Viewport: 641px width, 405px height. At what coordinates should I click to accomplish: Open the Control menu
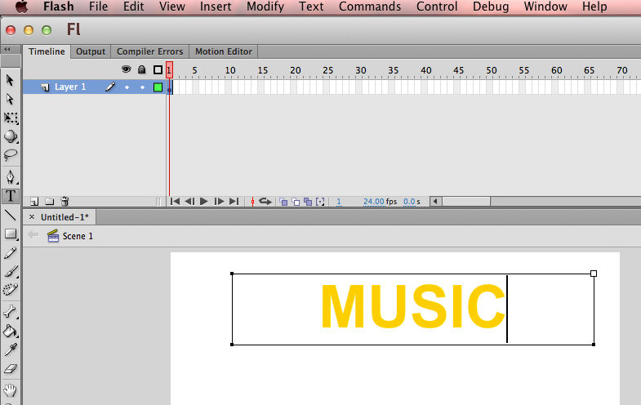pyautogui.click(x=437, y=7)
